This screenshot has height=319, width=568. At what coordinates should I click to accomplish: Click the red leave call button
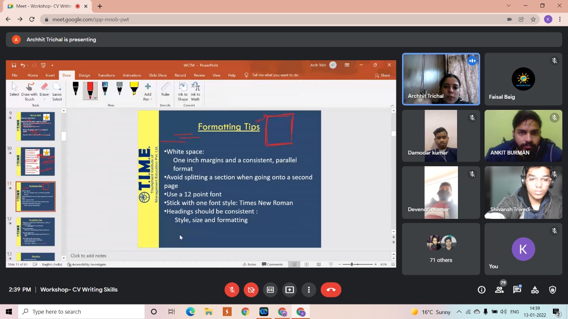pos(331,290)
